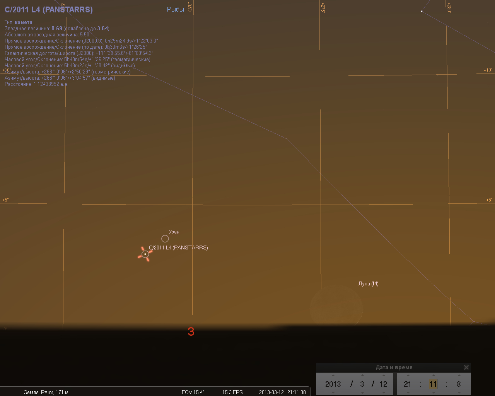Select the selected comet PANSTARRS marker

coord(145,254)
